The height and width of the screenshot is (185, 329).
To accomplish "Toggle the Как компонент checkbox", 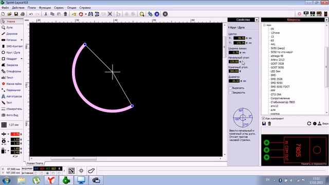I will coord(264,119).
